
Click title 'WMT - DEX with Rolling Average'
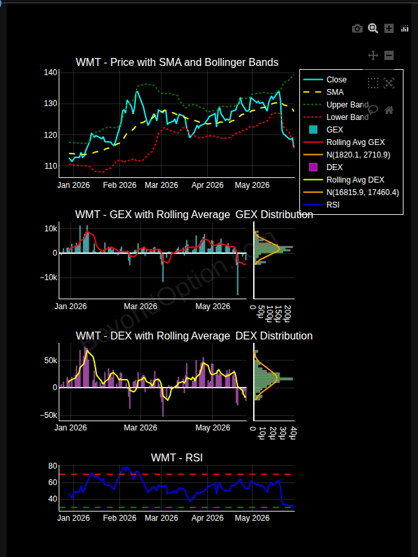coord(153,336)
